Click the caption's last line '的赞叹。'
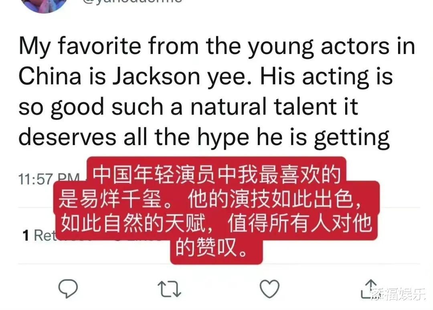This screenshot has height=310, width=433. click(x=212, y=247)
